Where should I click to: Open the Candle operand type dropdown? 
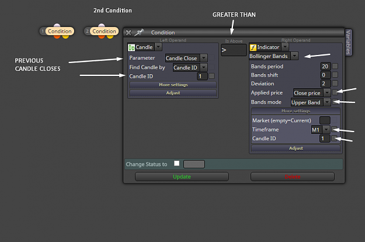point(158,47)
